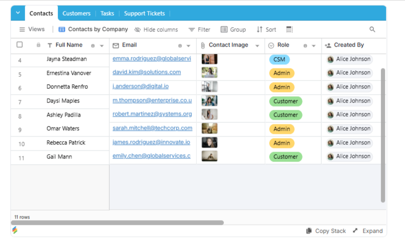Image resolution: width=405 pixels, height=241 pixels.
Task: Open the Contact Image column dropdown
Action: coord(257,46)
